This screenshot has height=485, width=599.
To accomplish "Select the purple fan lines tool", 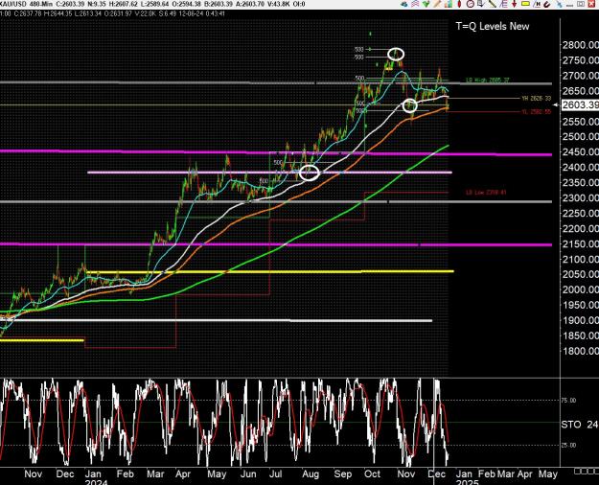I will pyautogui.click(x=503, y=4).
